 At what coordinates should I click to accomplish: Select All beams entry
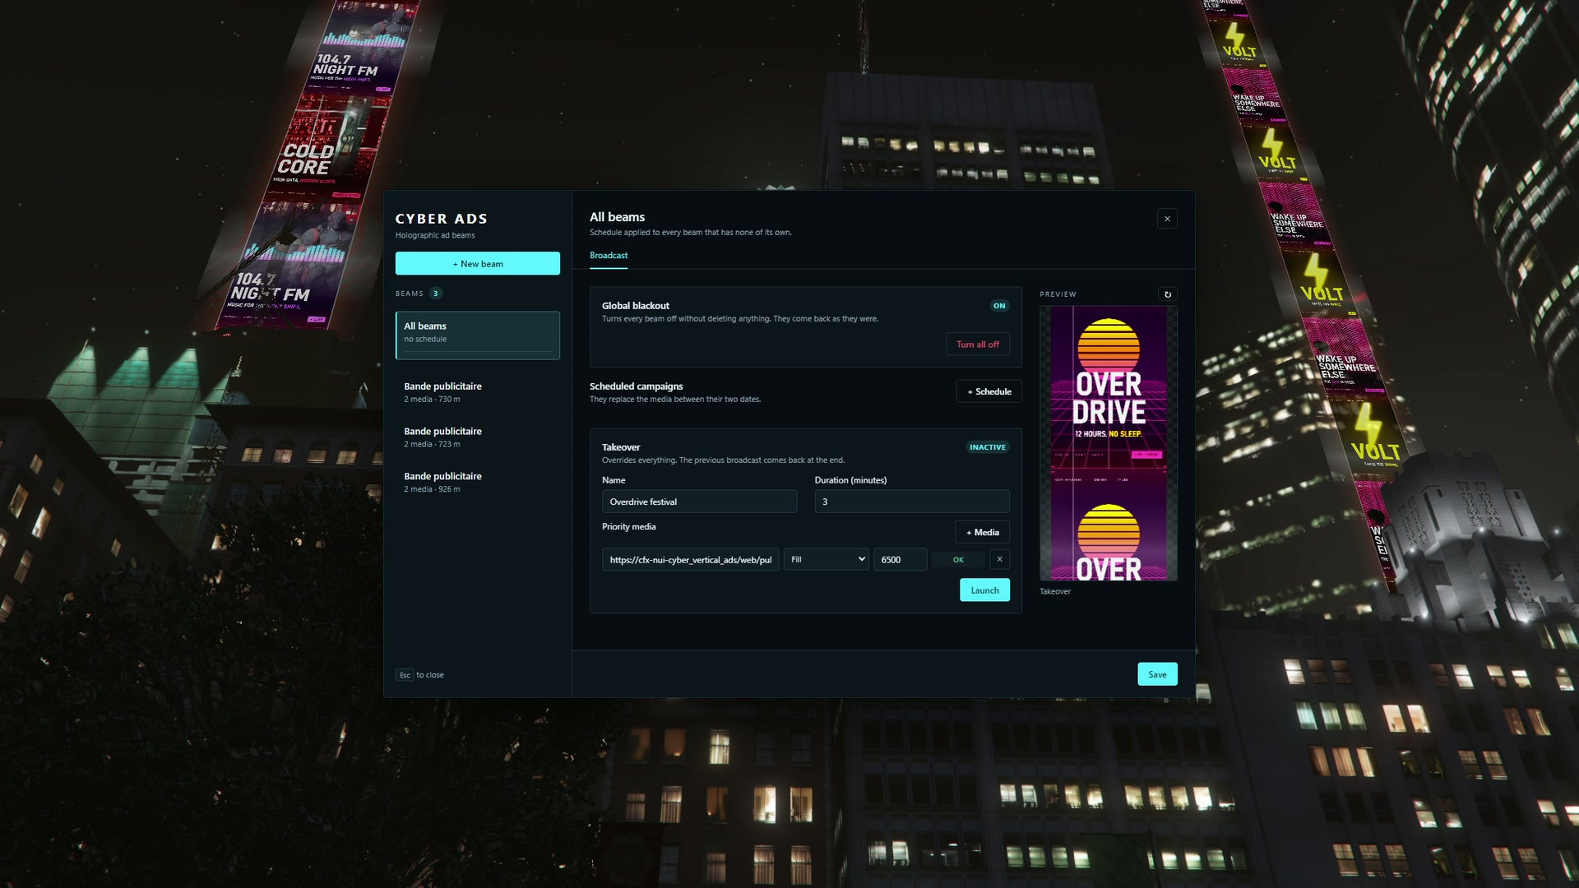tap(477, 335)
